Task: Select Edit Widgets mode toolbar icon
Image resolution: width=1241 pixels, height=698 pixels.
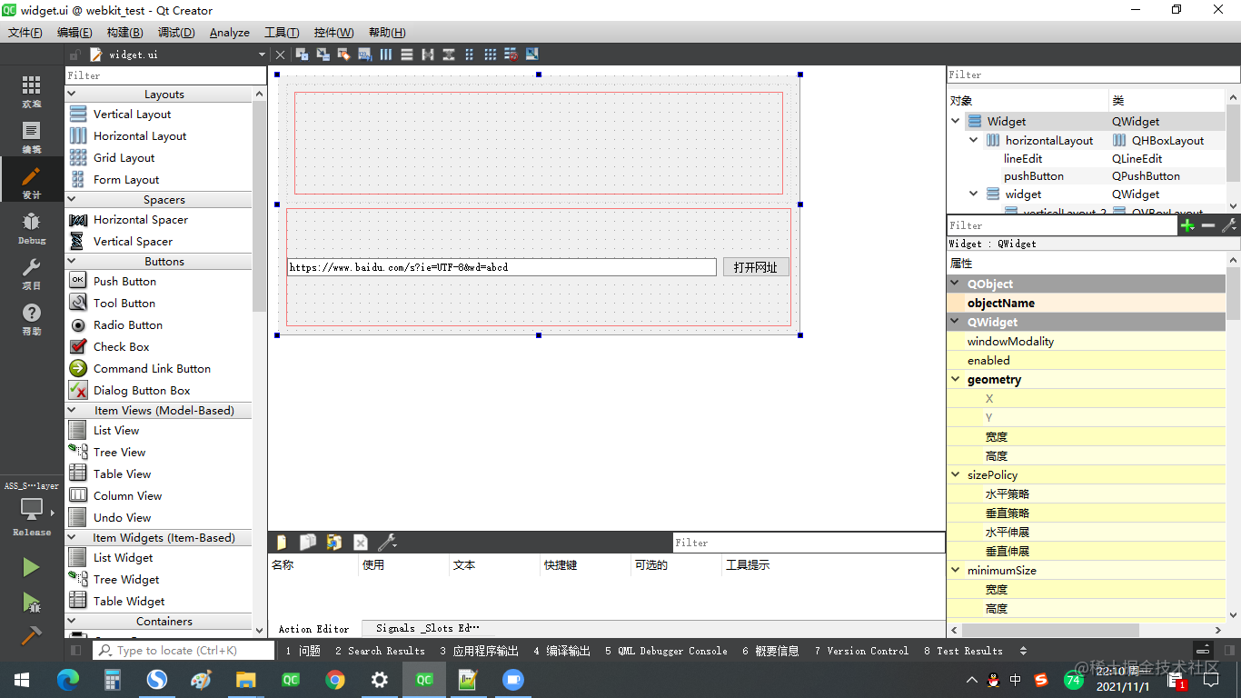Action: pos(302,55)
